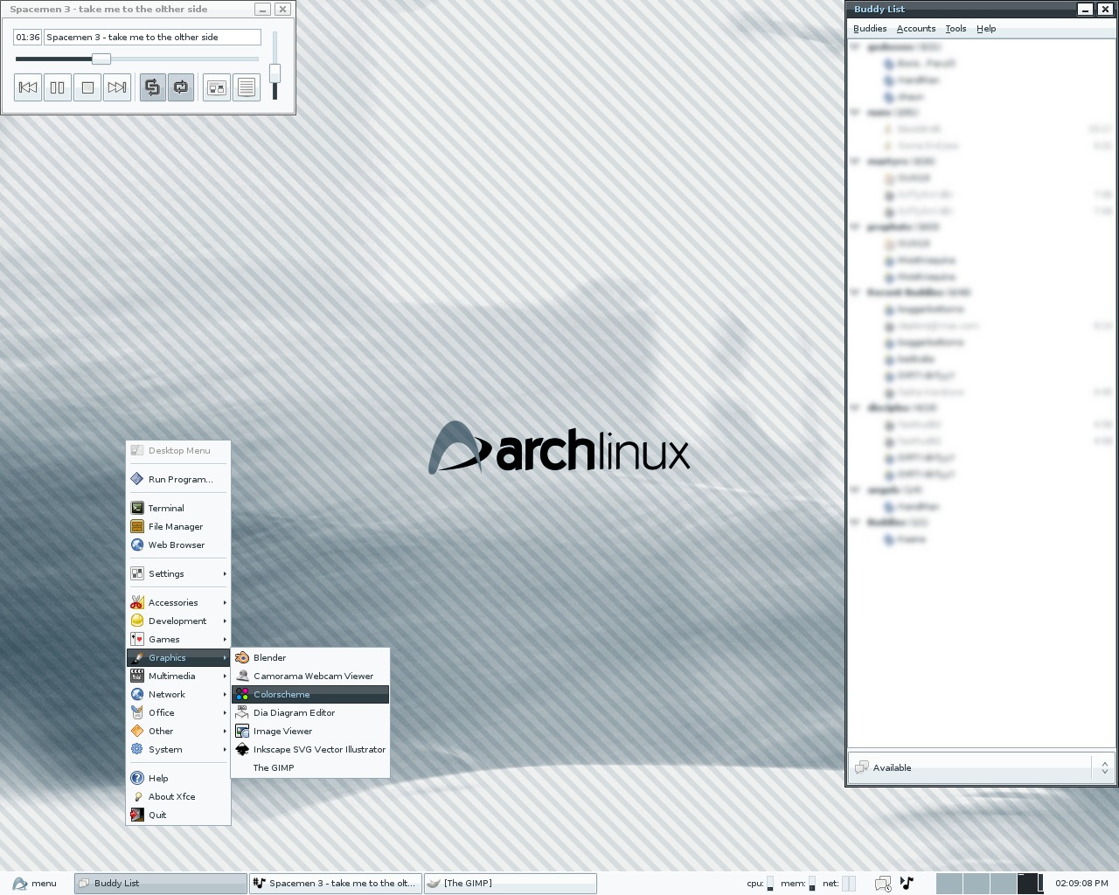
Task: Launch Image Viewer from the Graphics submenu
Action: [310, 731]
